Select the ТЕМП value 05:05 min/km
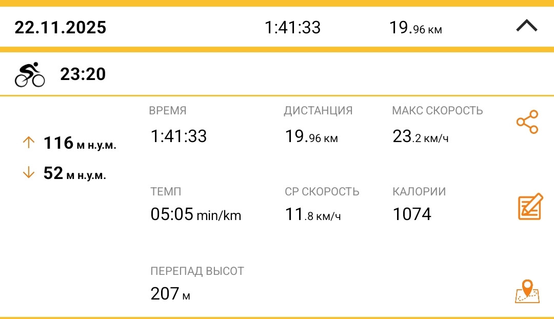This screenshot has width=554, height=319. pyautogui.click(x=196, y=214)
